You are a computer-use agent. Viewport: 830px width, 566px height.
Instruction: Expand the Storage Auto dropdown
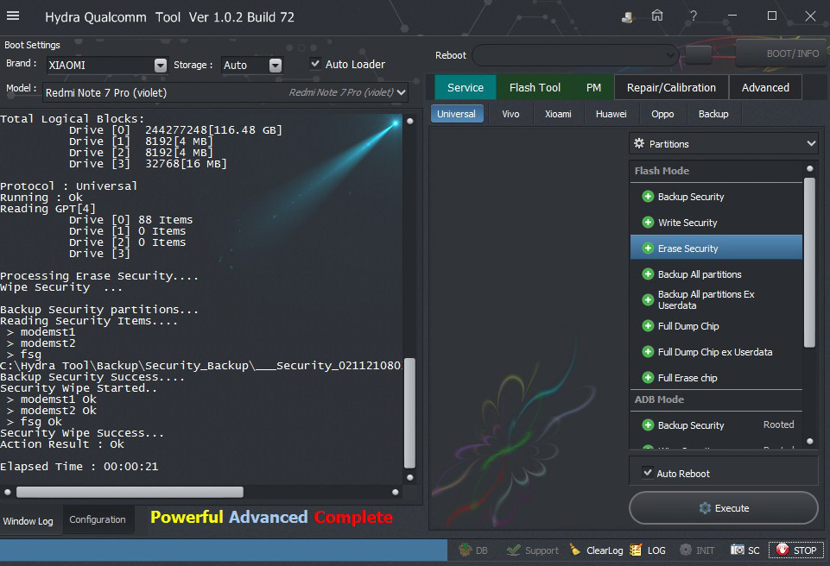coord(276,66)
